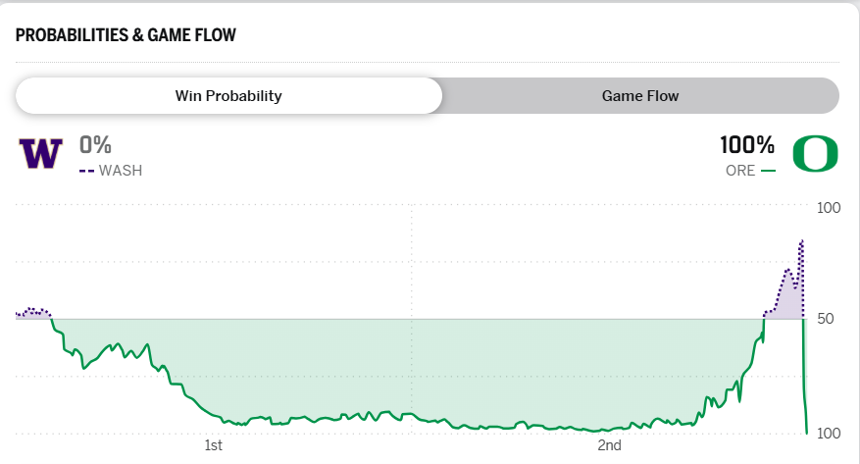Click the top 100 axis label
This screenshot has height=464, width=860.
[829, 208]
